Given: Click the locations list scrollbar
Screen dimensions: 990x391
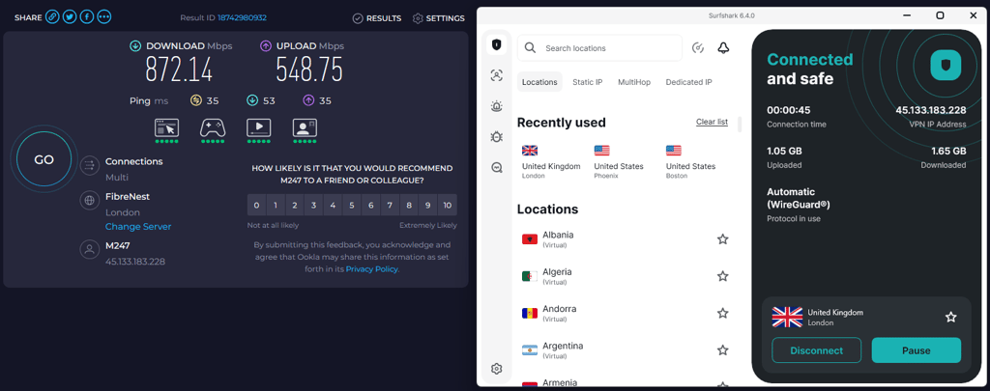Looking at the screenshot, I should click(x=740, y=125).
